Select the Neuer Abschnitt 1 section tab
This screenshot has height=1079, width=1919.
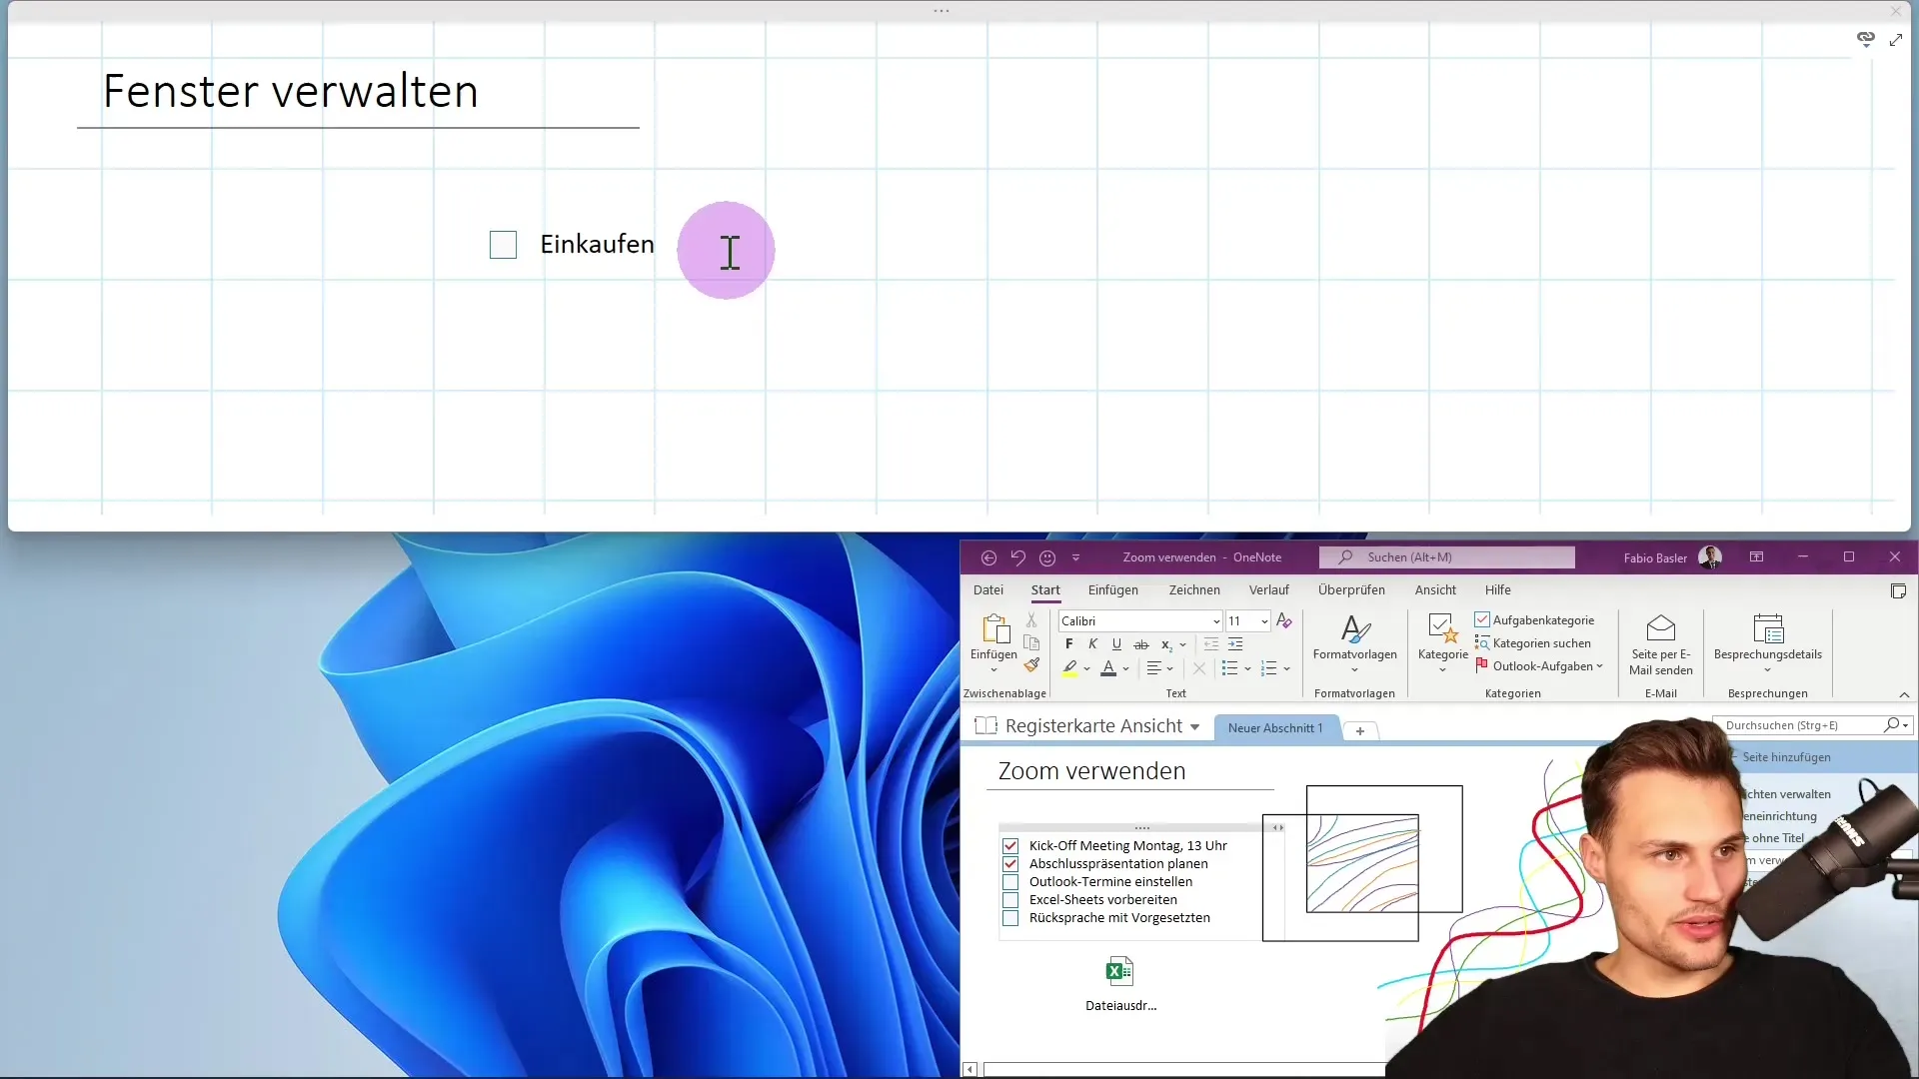[x=1274, y=728]
